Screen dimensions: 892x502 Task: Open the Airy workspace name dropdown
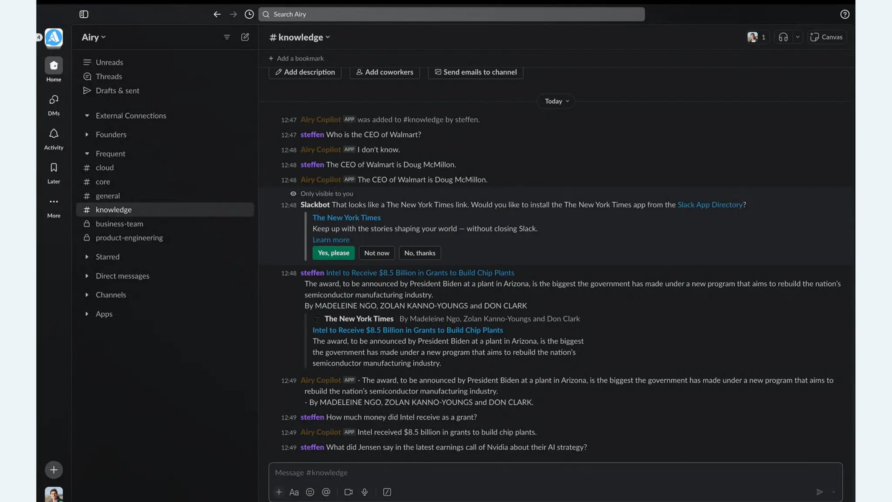(94, 37)
